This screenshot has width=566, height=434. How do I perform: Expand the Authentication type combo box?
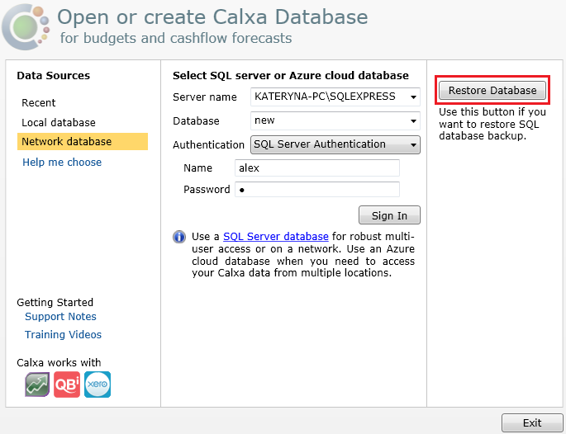coord(335,144)
